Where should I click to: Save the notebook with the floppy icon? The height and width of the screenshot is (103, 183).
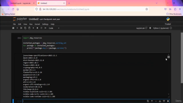(13, 28)
